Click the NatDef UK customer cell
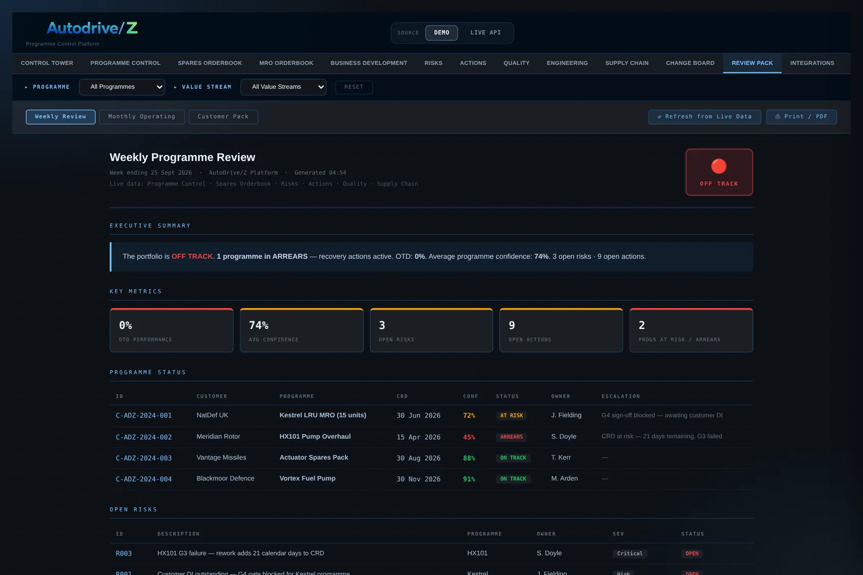The width and height of the screenshot is (863, 575). (212, 415)
